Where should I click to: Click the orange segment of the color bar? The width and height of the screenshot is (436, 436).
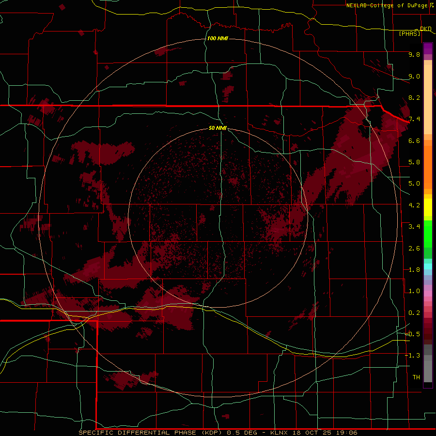click(428, 167)
